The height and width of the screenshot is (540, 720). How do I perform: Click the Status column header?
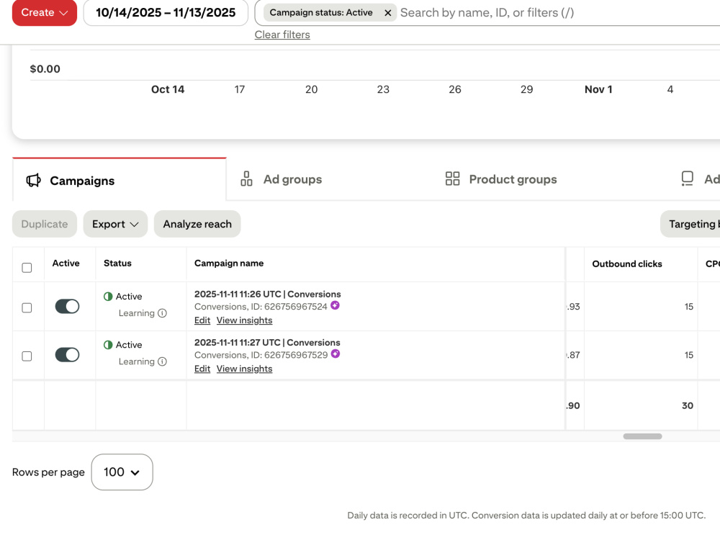[117, 263]
